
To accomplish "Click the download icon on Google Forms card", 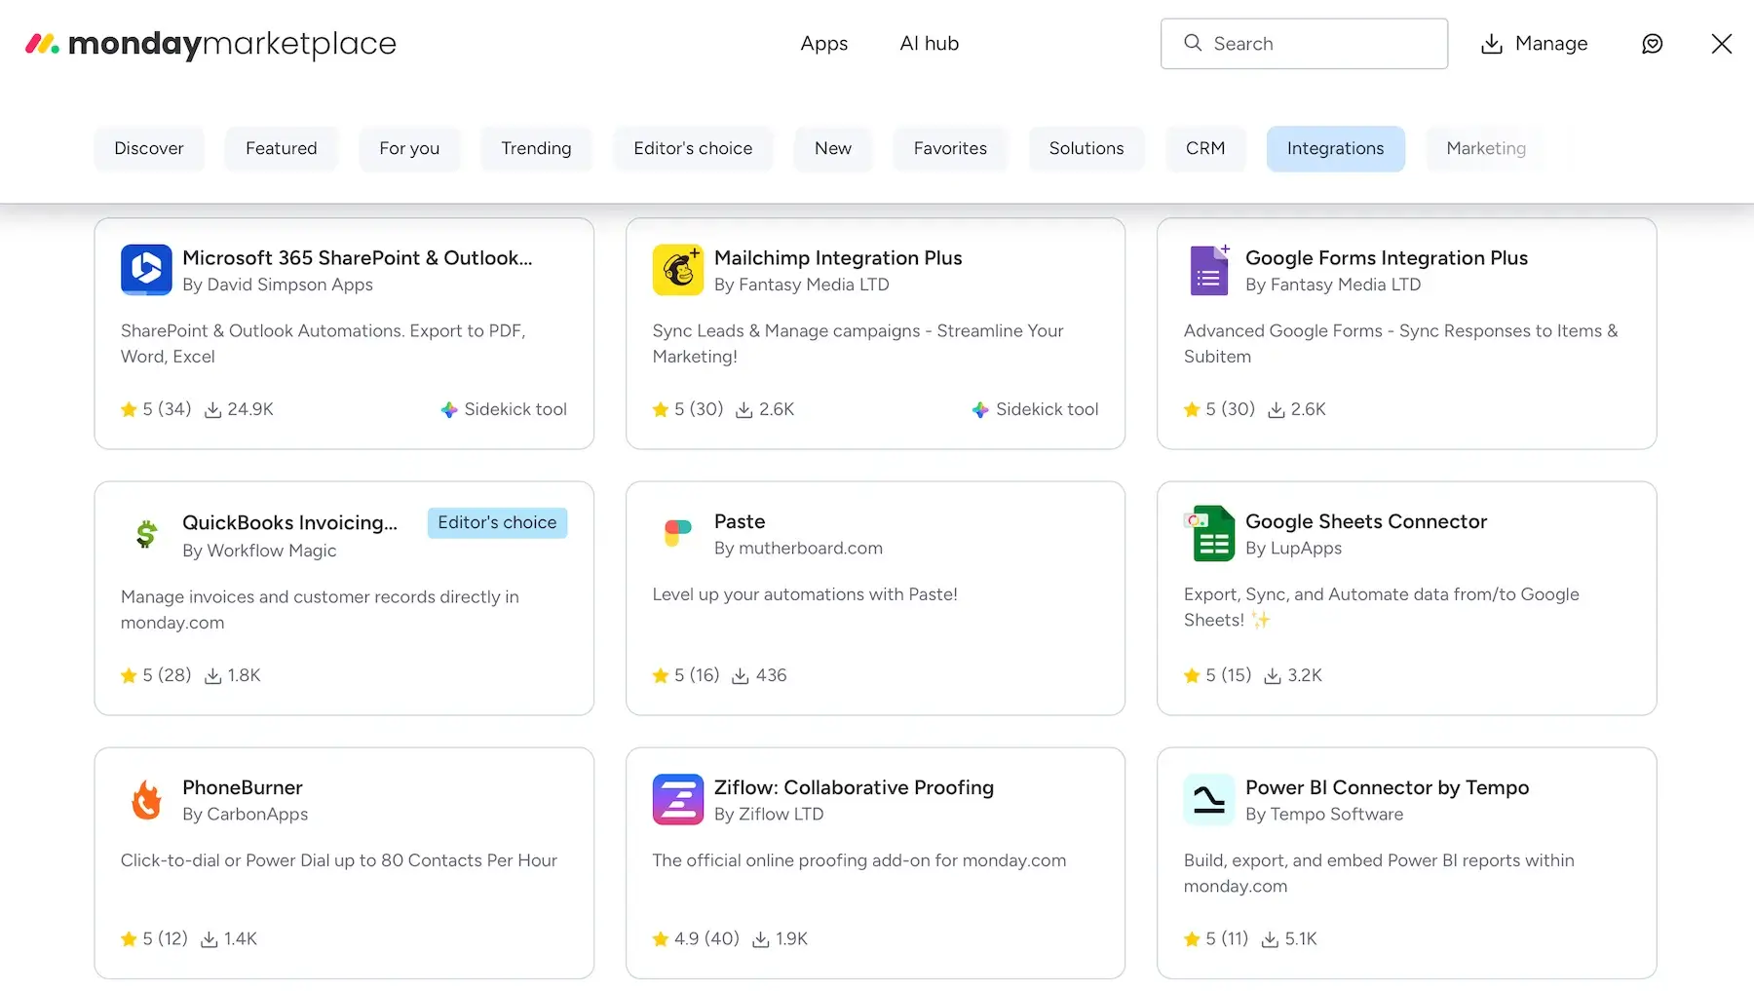I will (x=1276, y=410).
